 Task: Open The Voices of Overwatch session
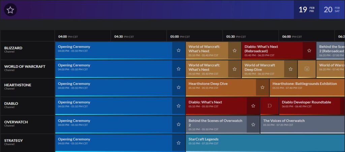(x=303, y=124)
